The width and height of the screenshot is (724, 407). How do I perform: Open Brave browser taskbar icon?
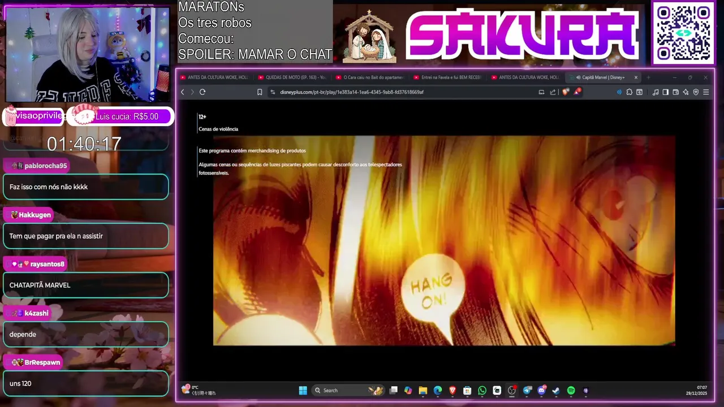453,390
